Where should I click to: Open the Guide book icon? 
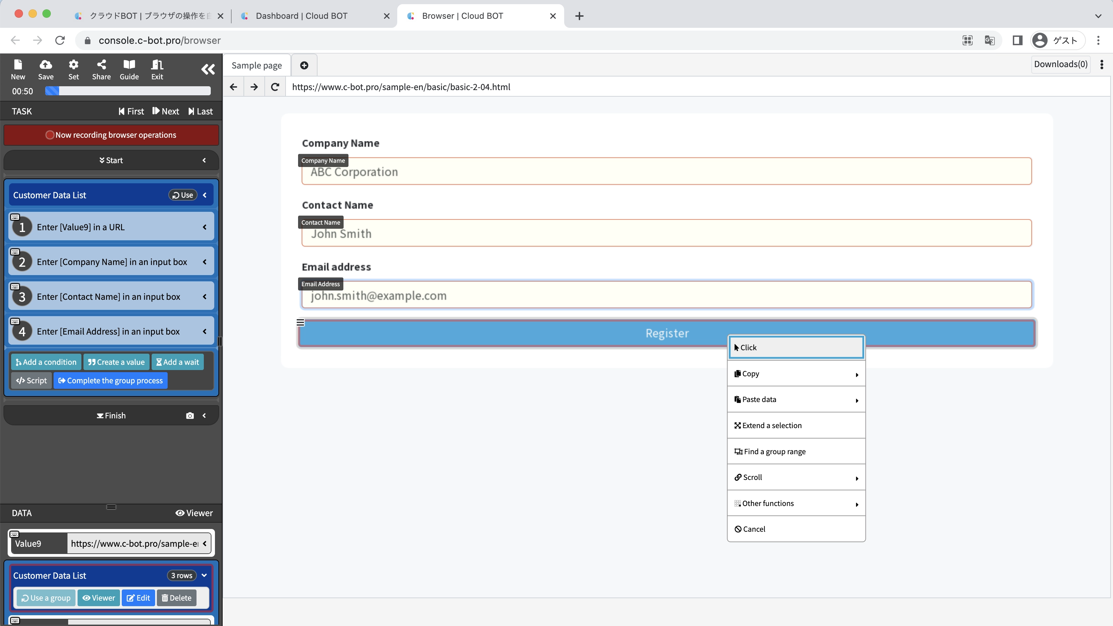click(129, 69)
